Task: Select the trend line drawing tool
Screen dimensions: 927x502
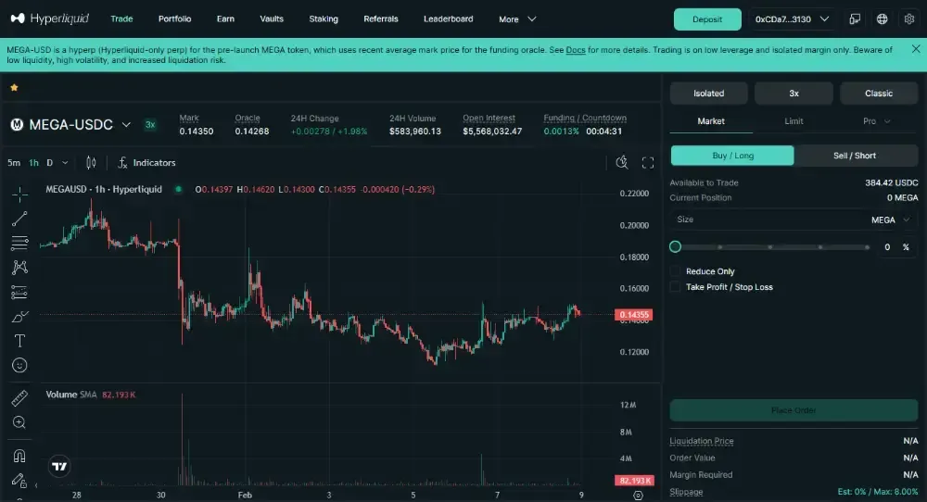Action: tap(19, 220)
